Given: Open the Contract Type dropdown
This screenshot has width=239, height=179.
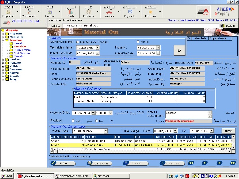Looking at the screenshot, I should [x=106, y=131].
